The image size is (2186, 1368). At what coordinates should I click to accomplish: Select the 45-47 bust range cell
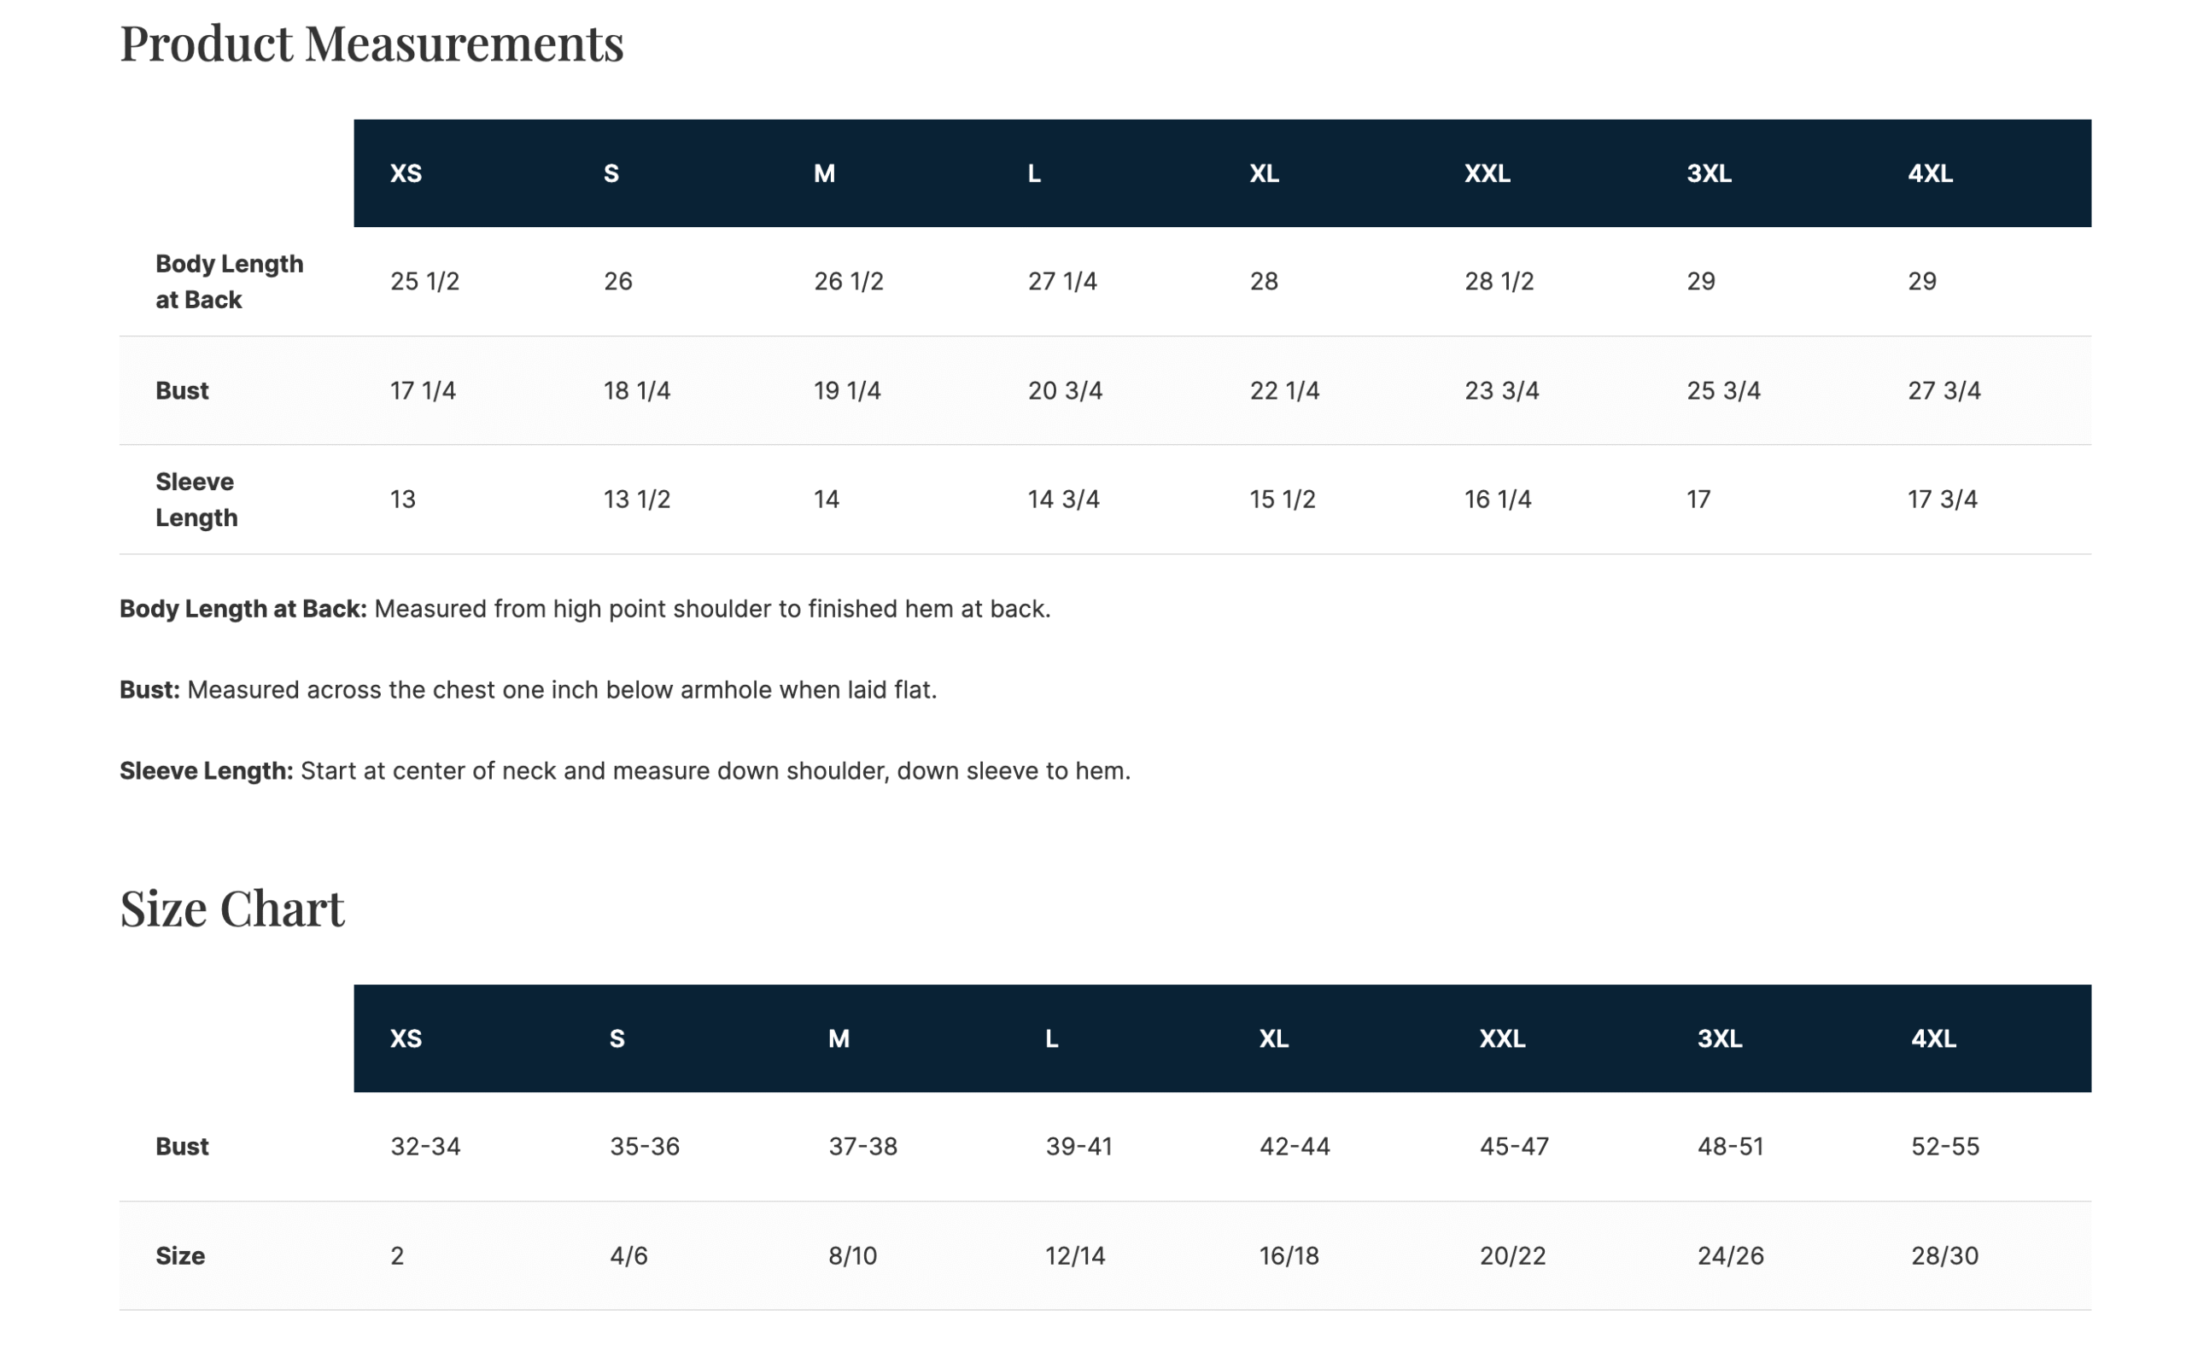(1514, 1146)
